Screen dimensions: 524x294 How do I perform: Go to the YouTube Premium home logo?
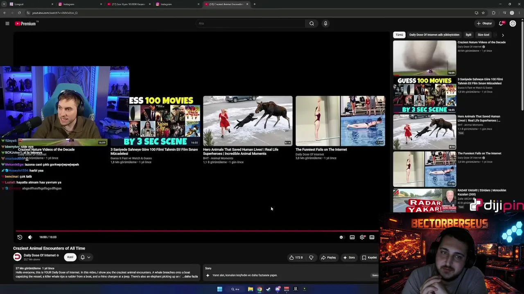[x=26, y=24]
